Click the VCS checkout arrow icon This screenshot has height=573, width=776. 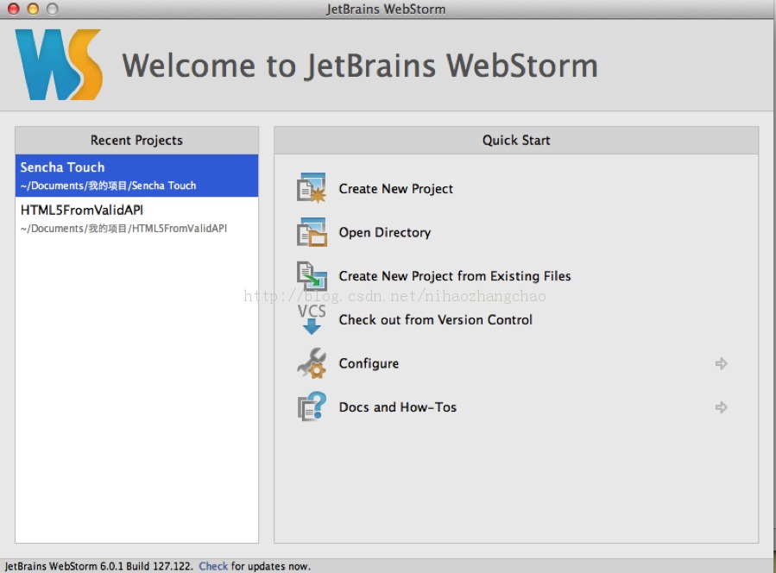coord(312,319)
